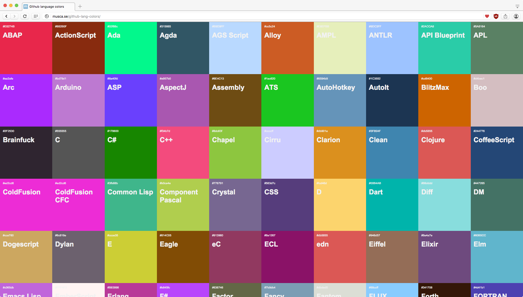
Task: Select the ColdFusion CFC tile
Action: [x=78, y=205]
